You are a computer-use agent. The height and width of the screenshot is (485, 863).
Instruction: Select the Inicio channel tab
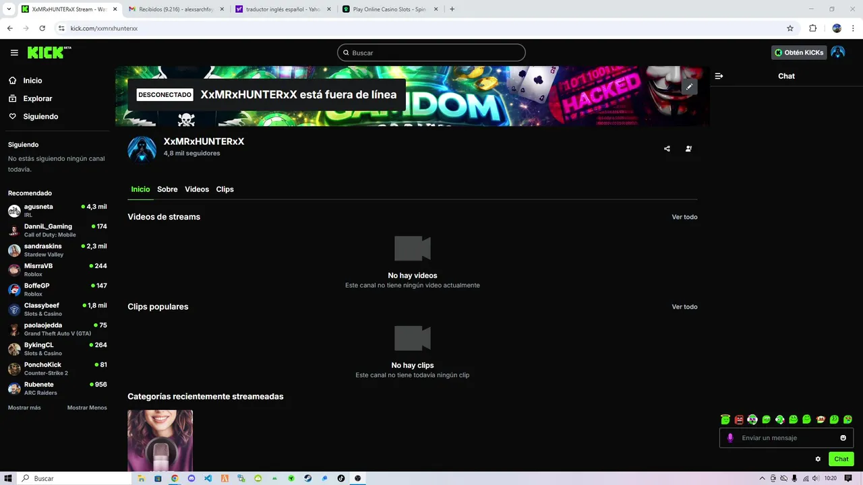(x=140, y=189)
